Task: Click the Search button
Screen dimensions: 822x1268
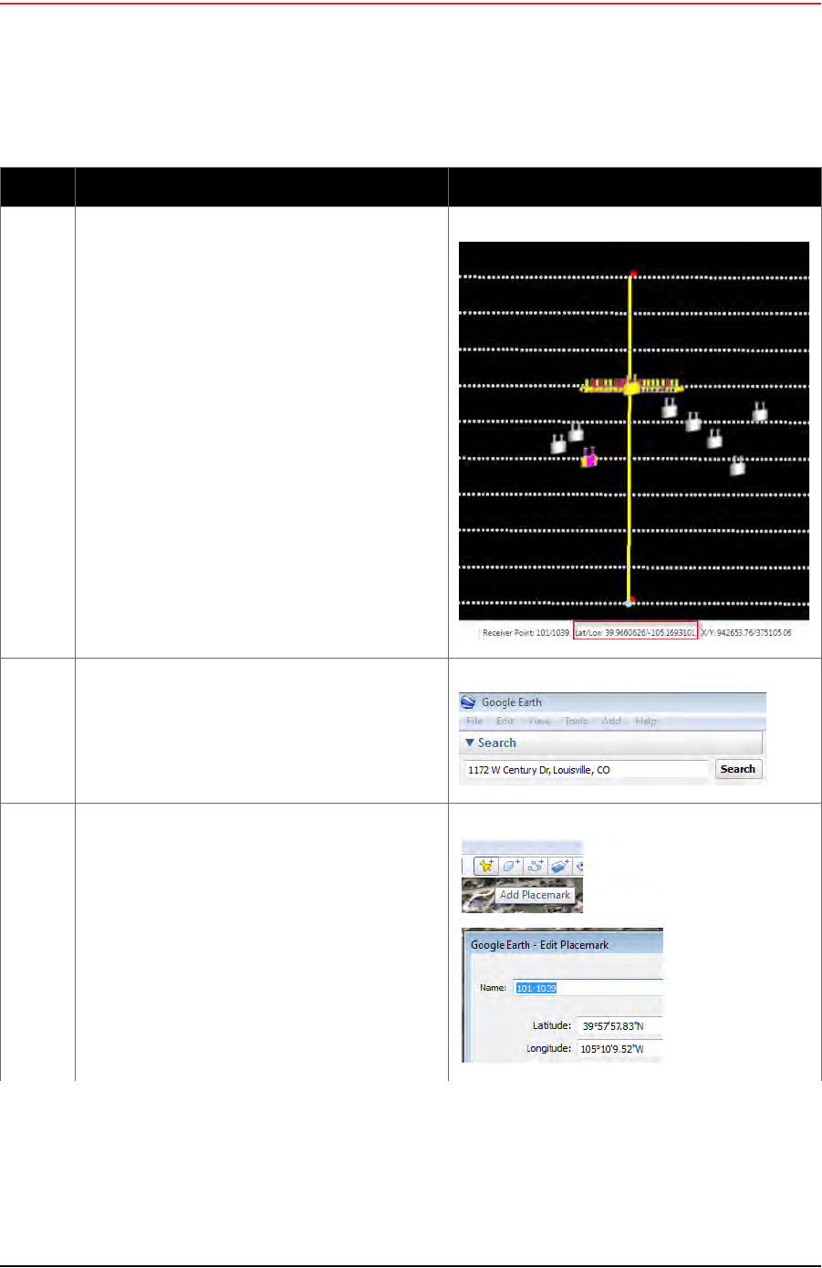Action: (x=738, y=769)
